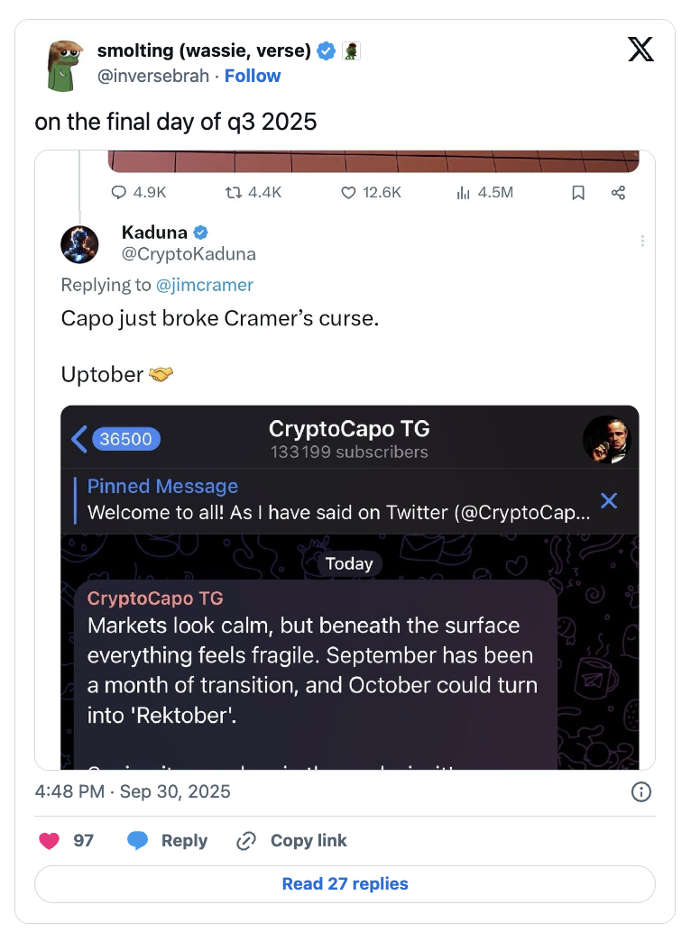Bookmark the quoted Cramer post
Image resolution: width=691 pixels, height=941 pixels.
click(x=578, y=193)
